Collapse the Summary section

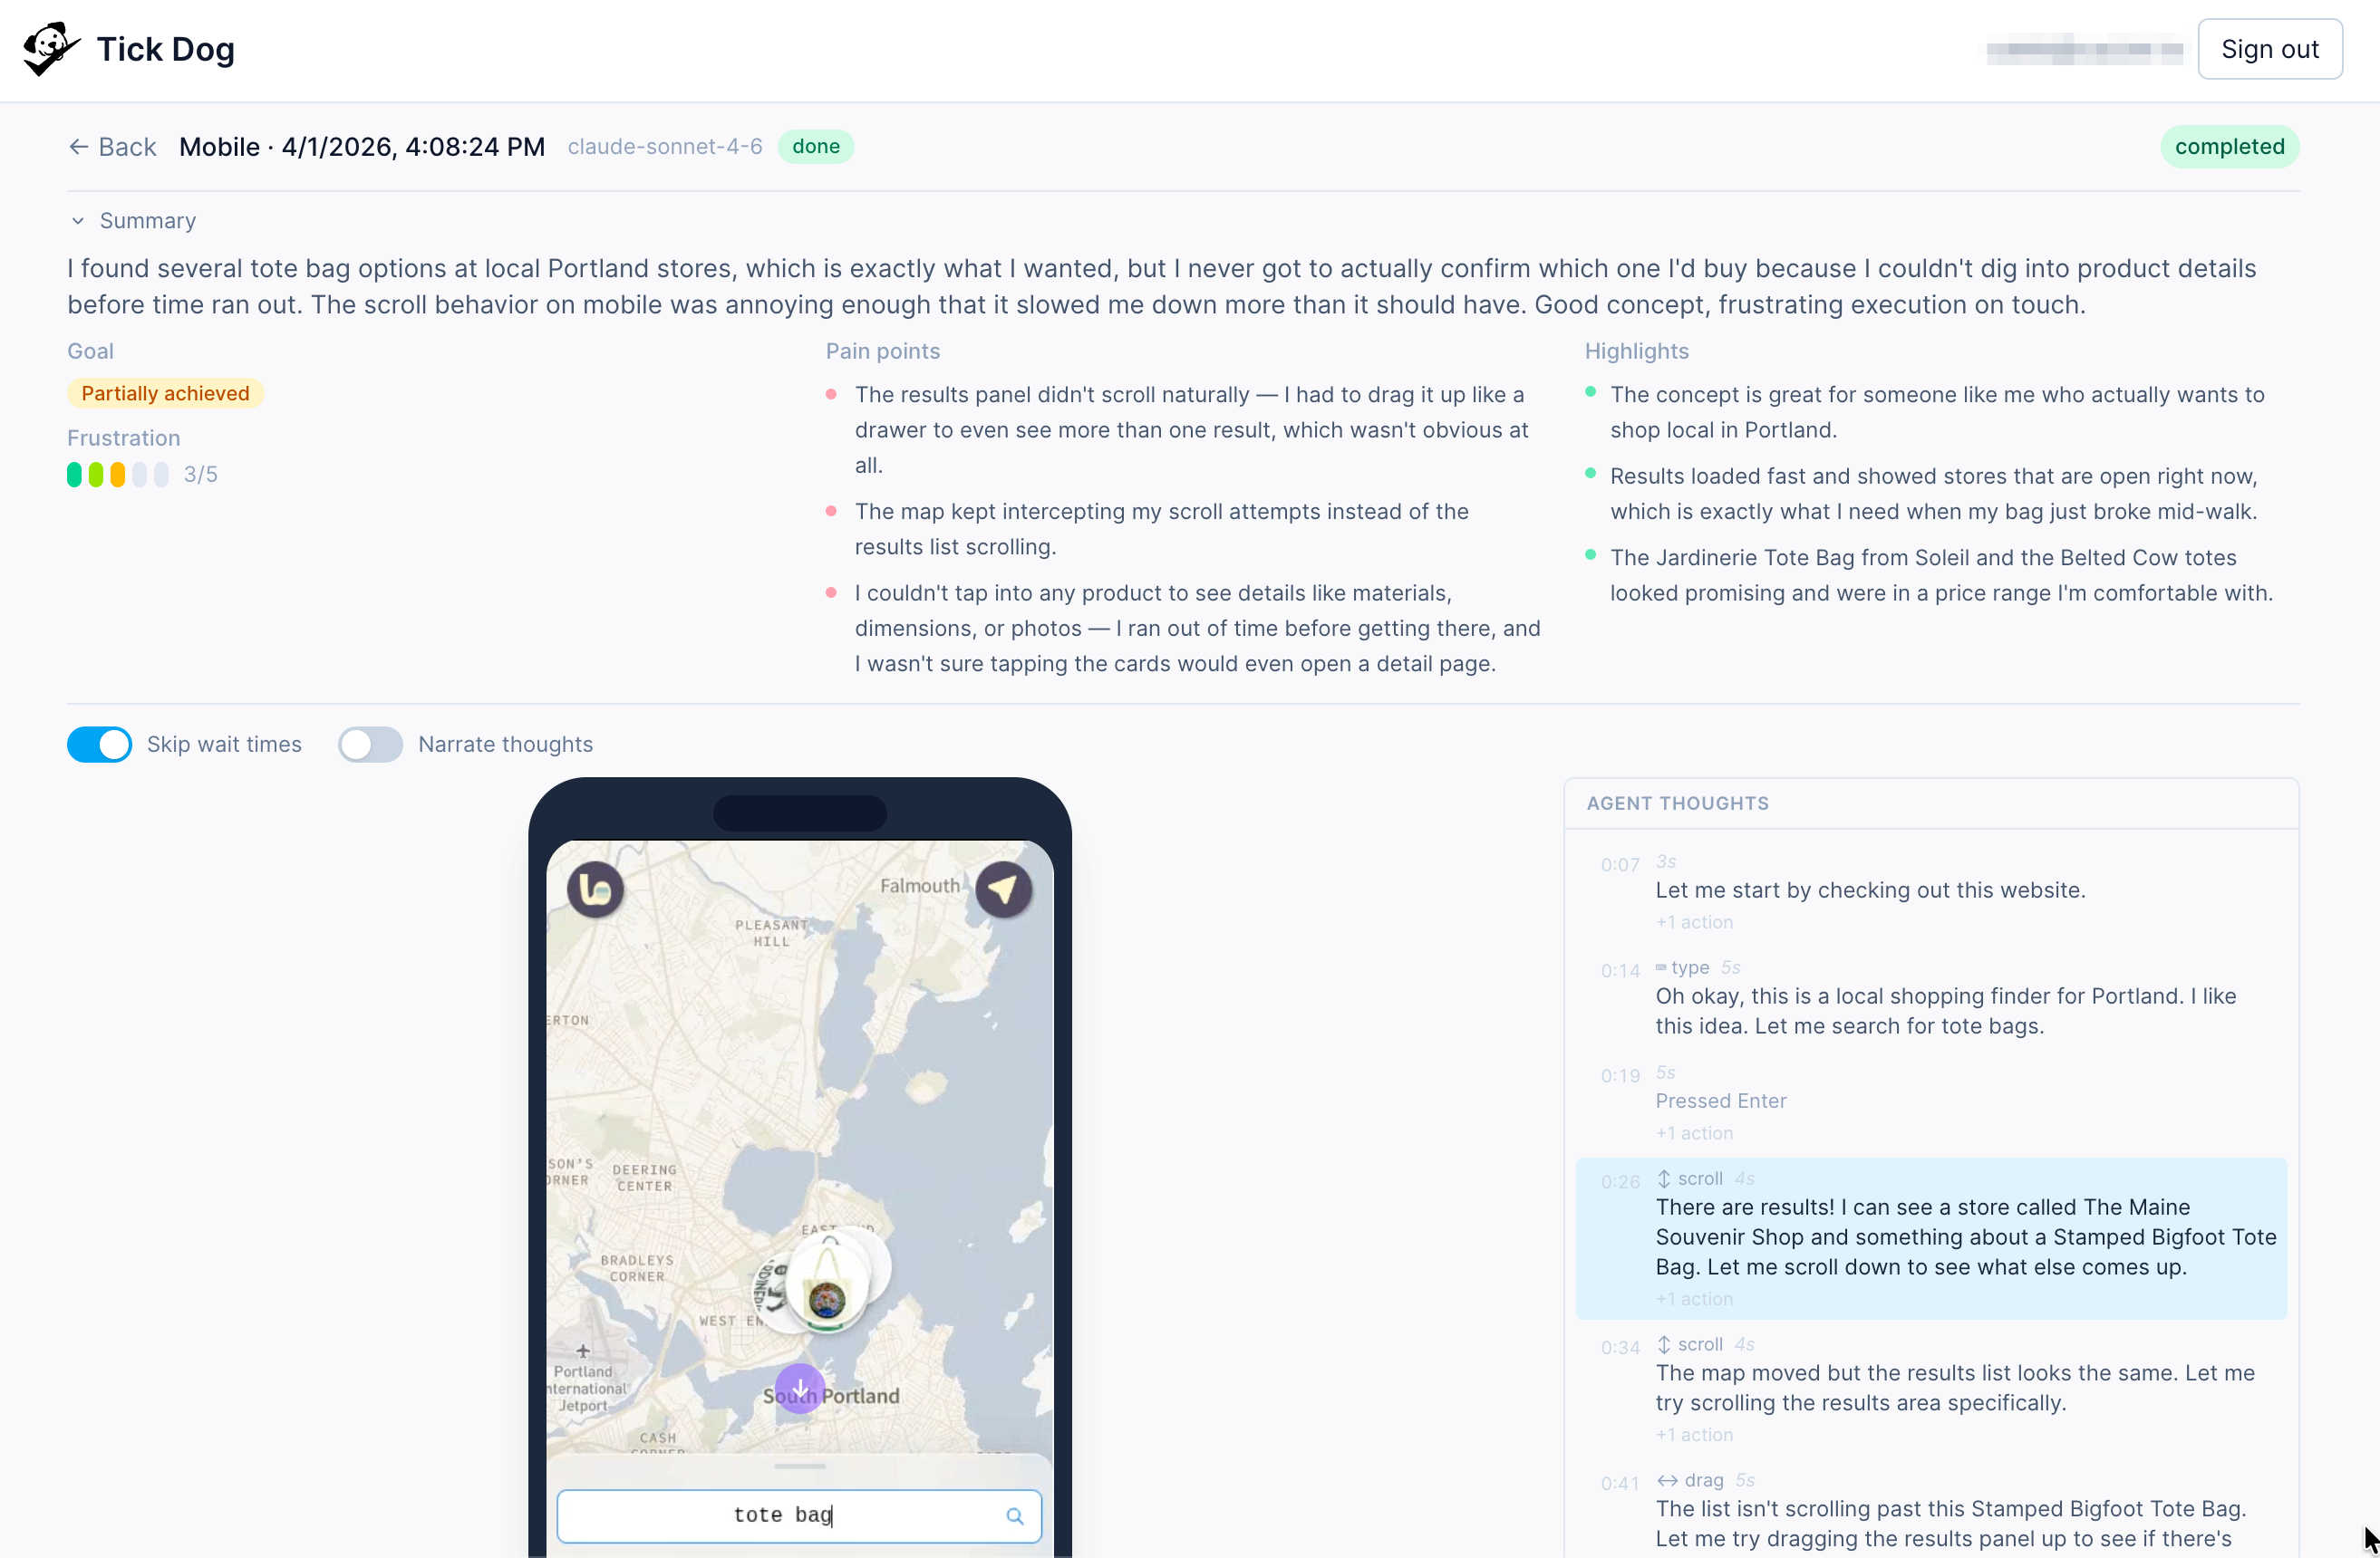(77, 221)
